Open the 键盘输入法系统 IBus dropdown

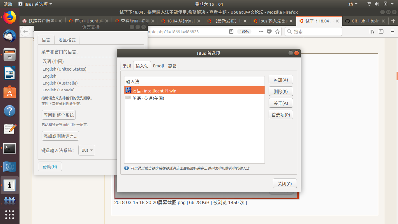[87, 150]
